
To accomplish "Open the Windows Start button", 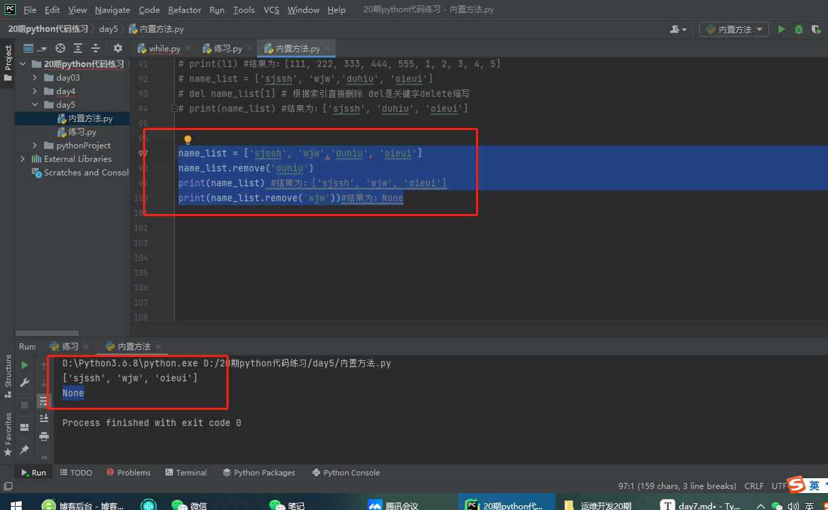I will [16, 505].
